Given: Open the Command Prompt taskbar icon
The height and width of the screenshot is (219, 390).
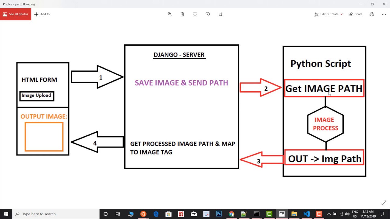Looking at the screenshot, I should coord(257,214).
